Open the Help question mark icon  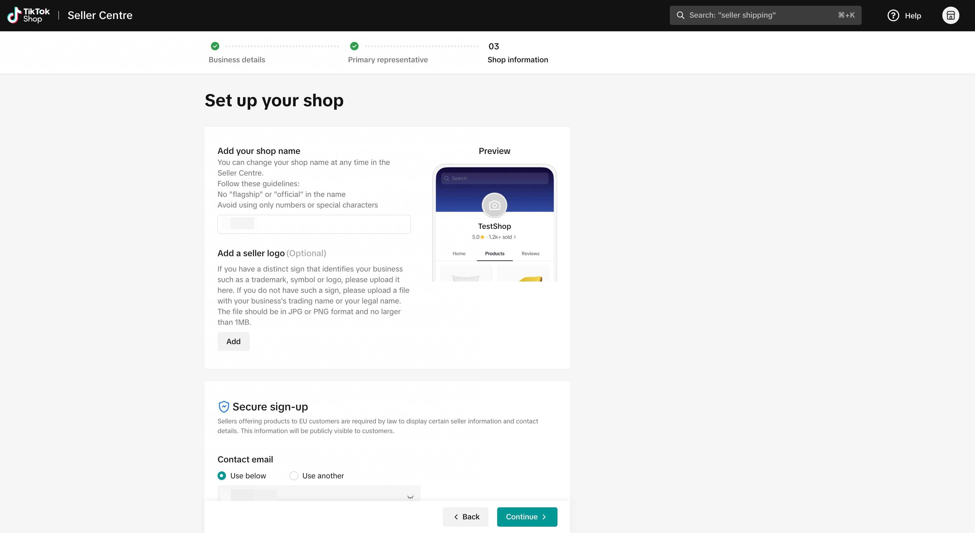893,16
